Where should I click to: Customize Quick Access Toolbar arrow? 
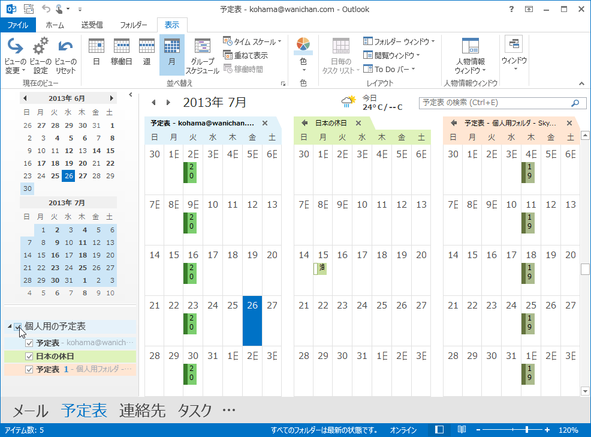coord(80,9)
